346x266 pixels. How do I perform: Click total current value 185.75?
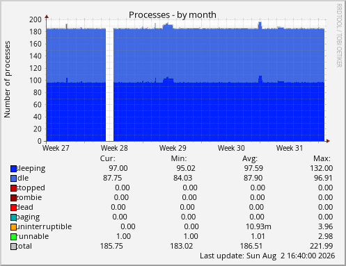tap(111, 246)
